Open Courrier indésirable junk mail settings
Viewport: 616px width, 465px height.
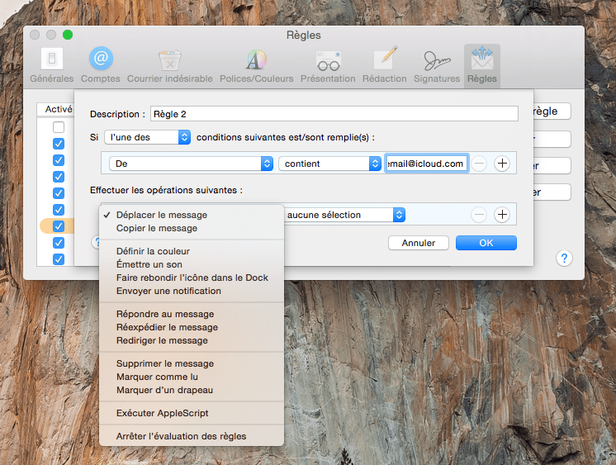tap(169, 65)
